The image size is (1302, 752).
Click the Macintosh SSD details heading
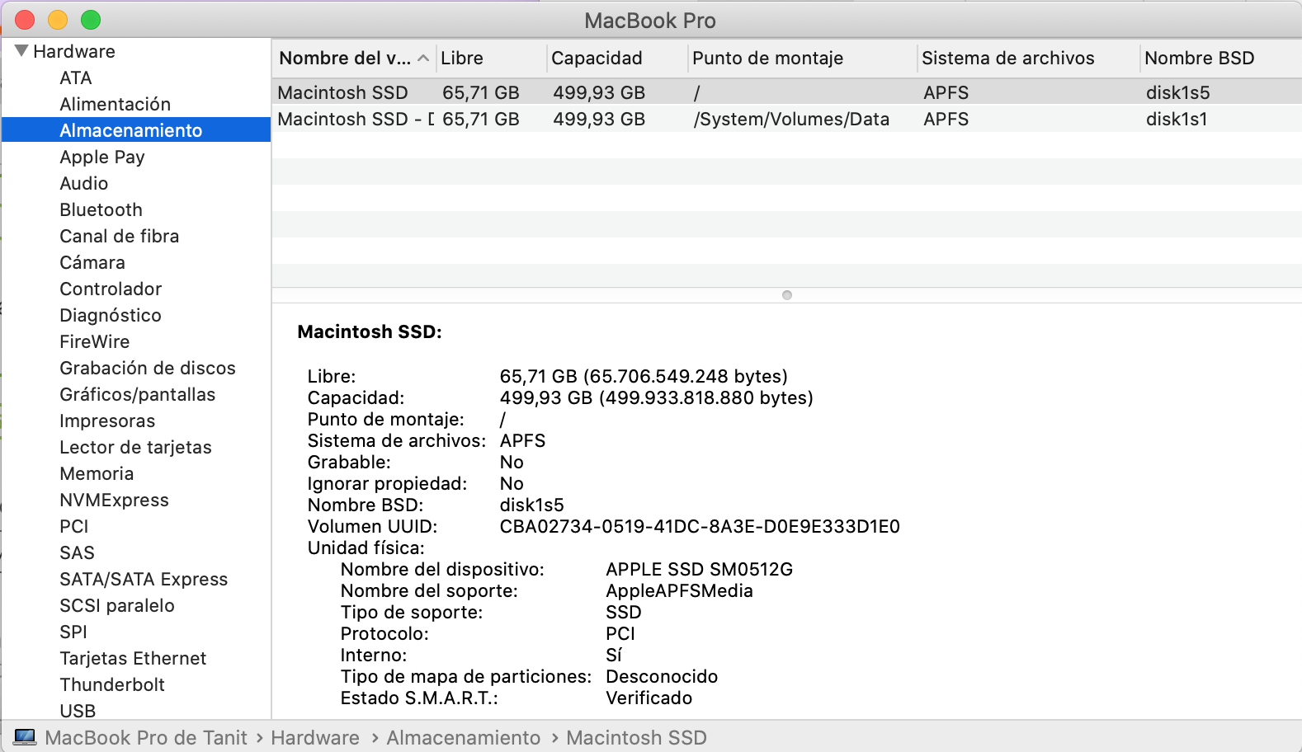pyautogui.click(x=370, y=331)
